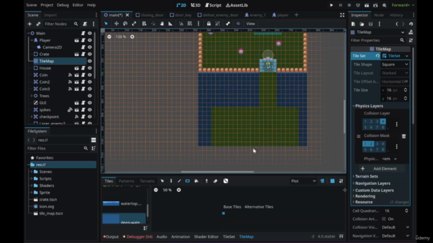The width and height of the screenshot is (433, 243).
Task: Select the Ruler measure tool
Action: [x=170, y=24]
